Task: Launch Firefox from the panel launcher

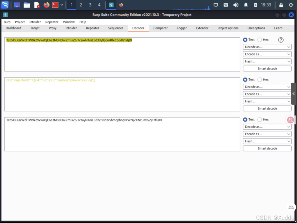Action: pyautogui.click(x=46, y=5)
